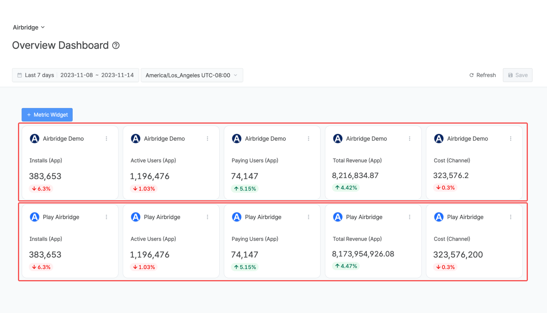Open options menu on Airbridge Demo Active Users card
Screen dimensions: 547x313
(x=207, y=139)
